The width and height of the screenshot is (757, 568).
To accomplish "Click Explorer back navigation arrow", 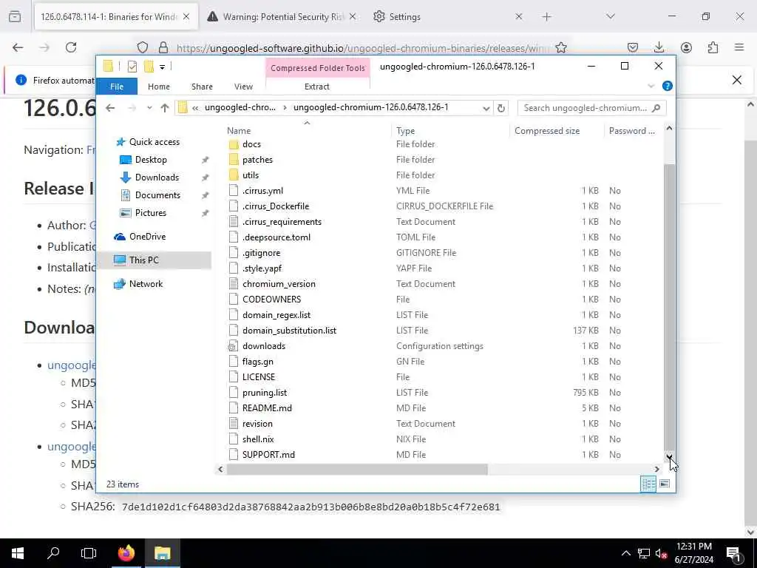I will 111,108.
